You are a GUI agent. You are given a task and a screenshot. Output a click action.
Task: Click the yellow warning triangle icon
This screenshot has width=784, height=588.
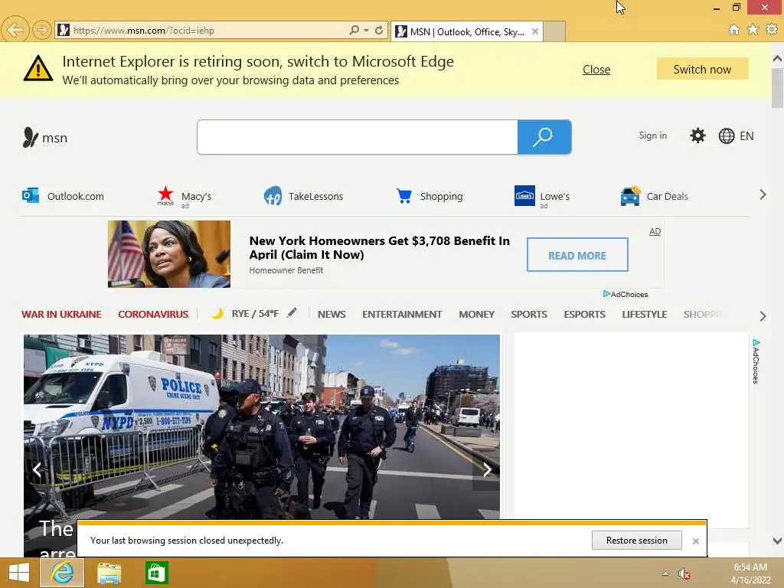click(38, 68)
